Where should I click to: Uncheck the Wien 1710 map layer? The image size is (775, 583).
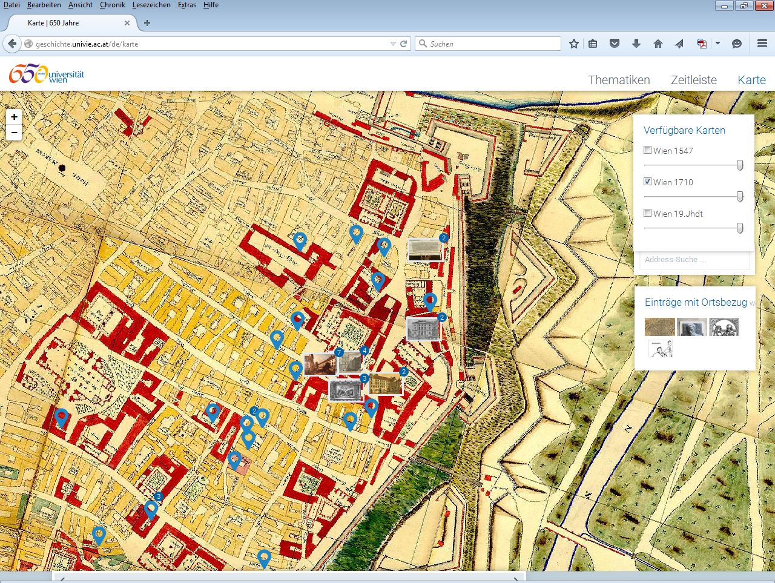pos(648,182)
